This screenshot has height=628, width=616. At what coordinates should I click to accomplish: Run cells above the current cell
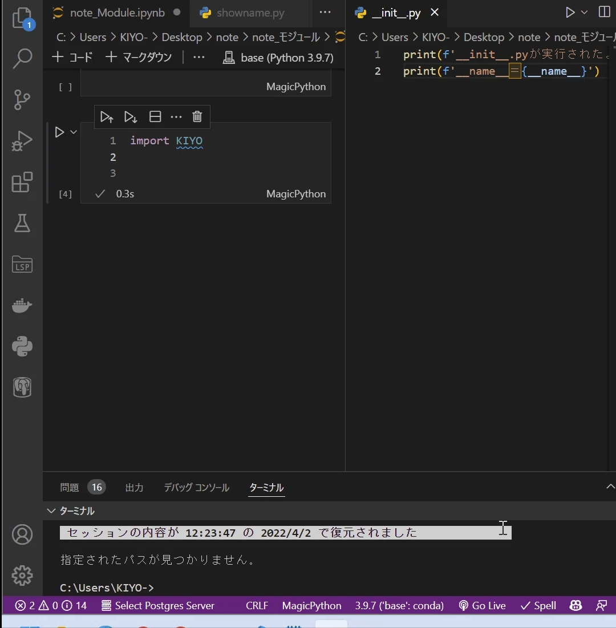107,117
